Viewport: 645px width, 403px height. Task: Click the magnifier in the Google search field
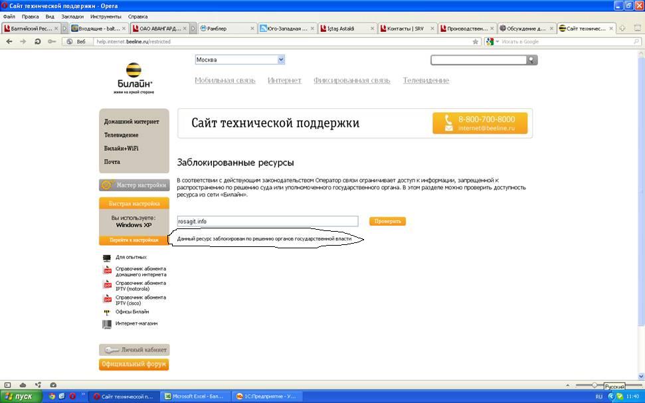point(636,42)
